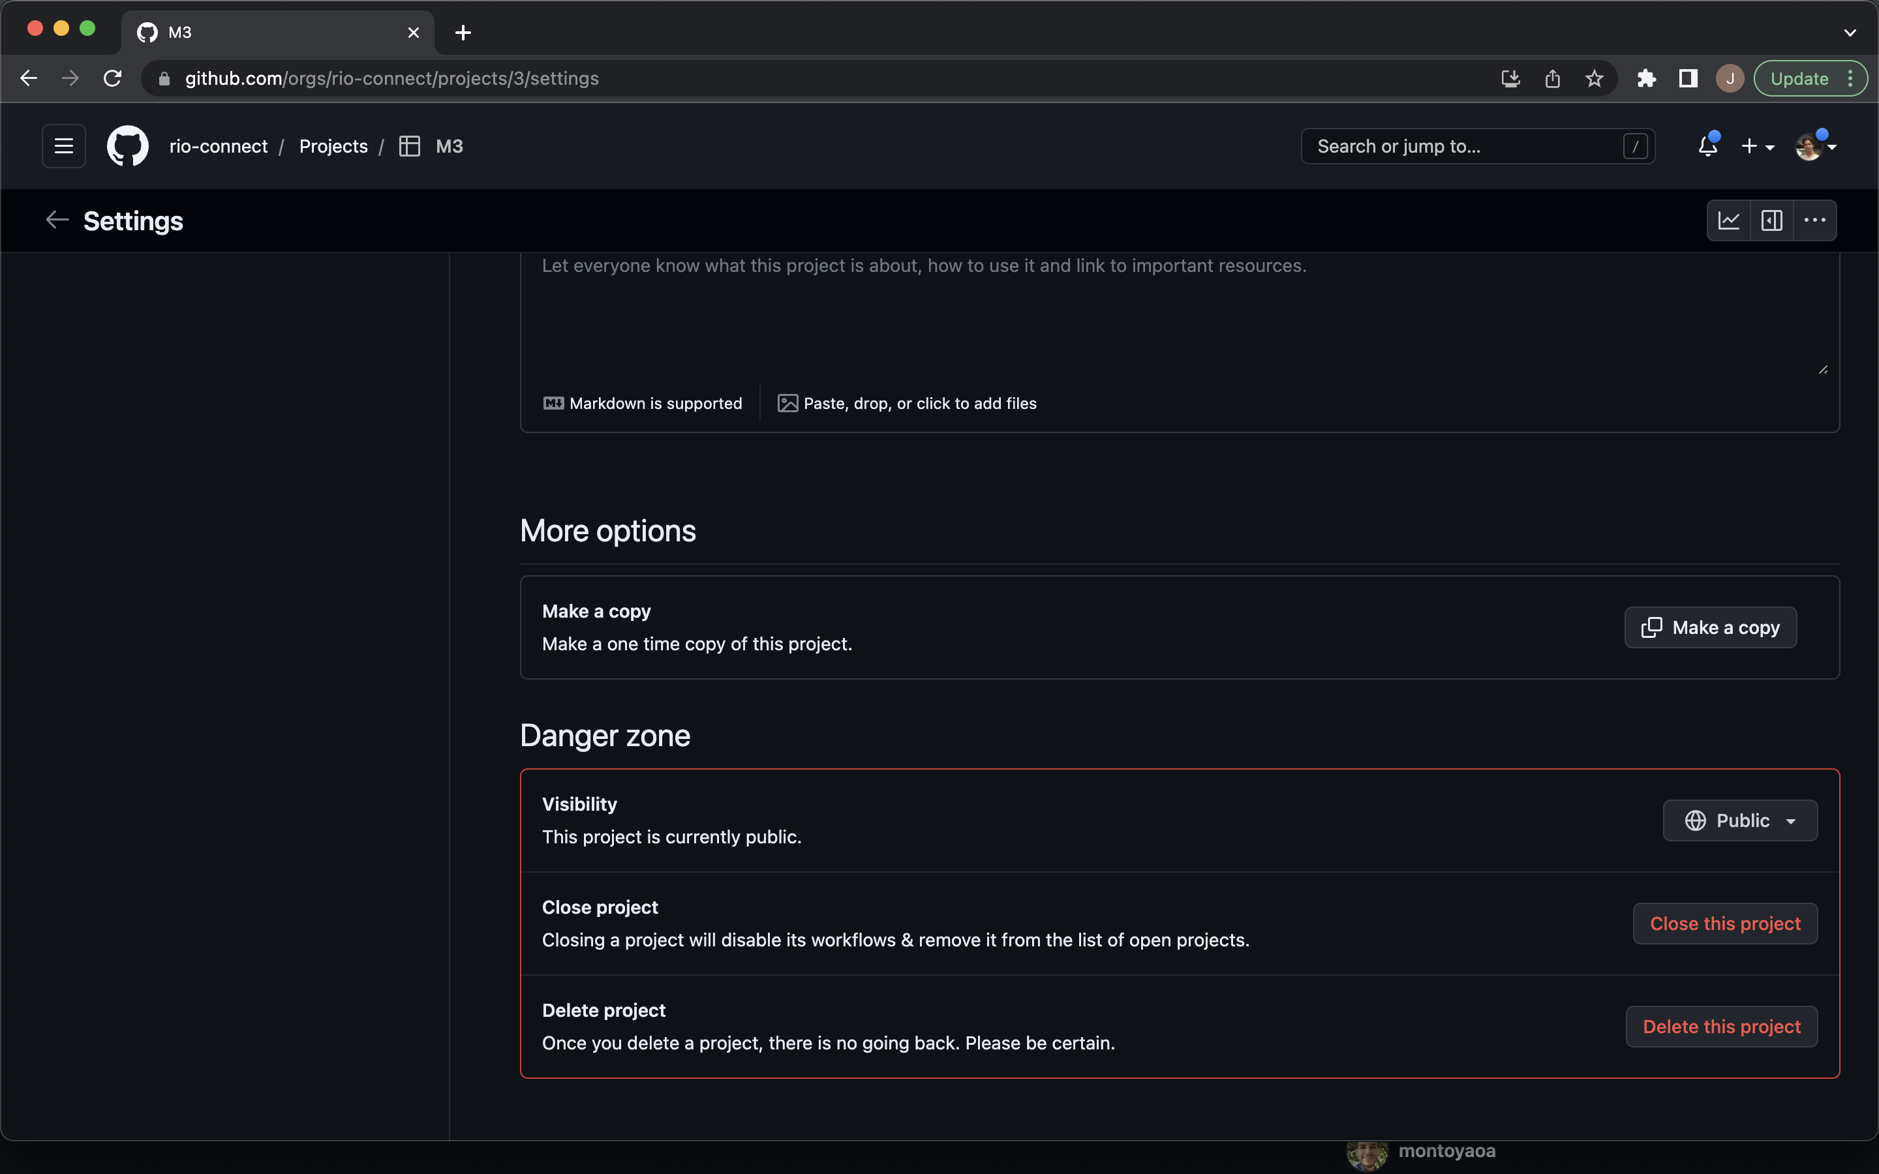The width and height of the screenshot is (1879, 1174).
Task: Expand the tab search chevron
Action: 1850,33
